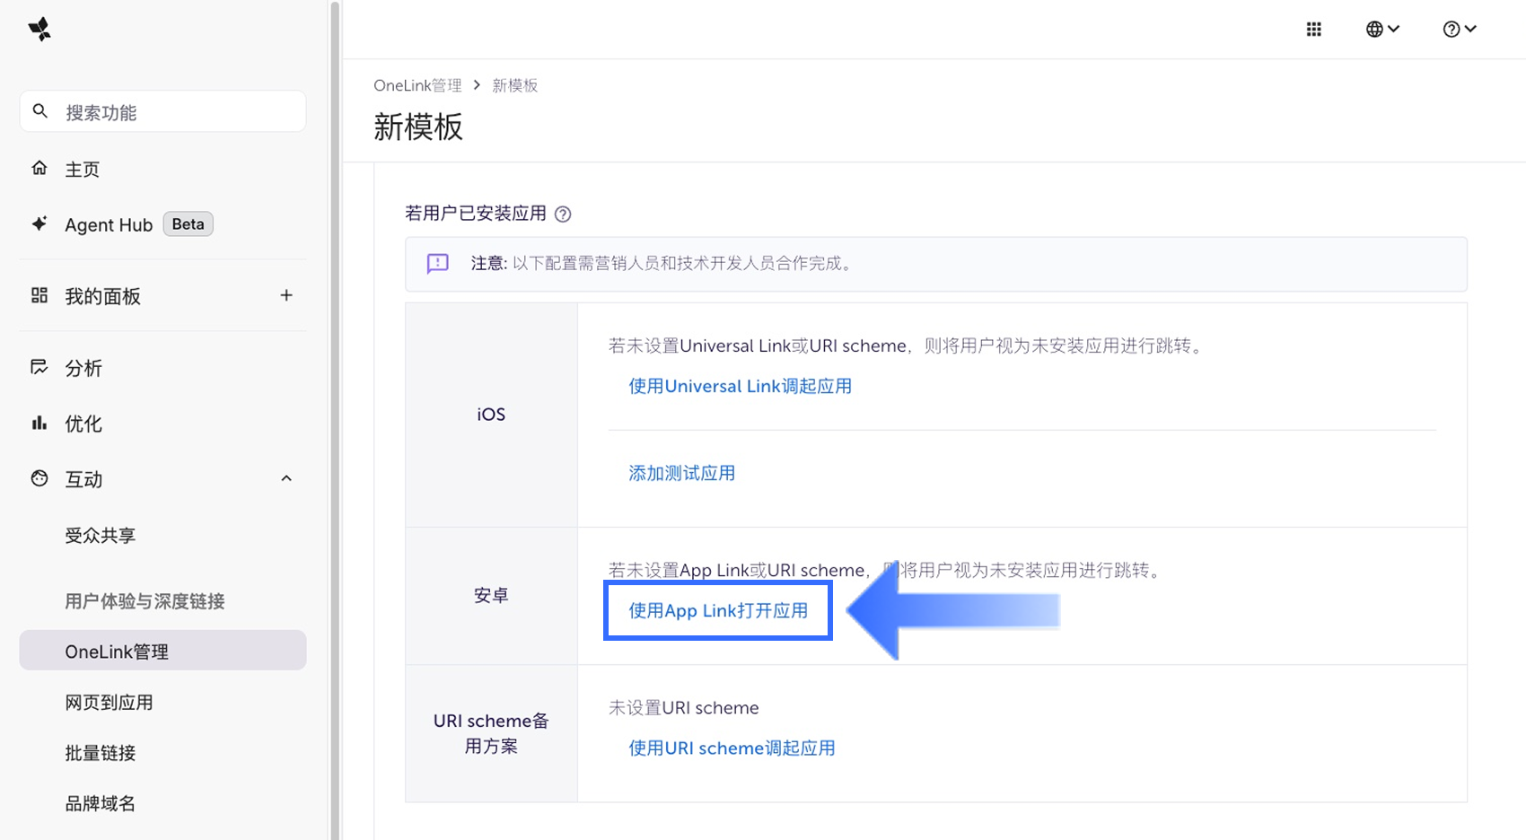This screenshot has width=1526, height=840.
Task: Click the 添加测试应用 link
Action: 681,474
